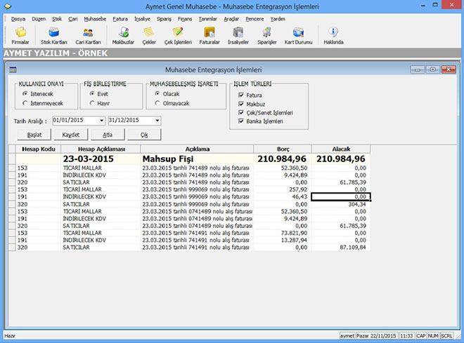The width and height of the screenshot is (464, 343).
Task: Open the Finans menu
Action: (185, 19)
